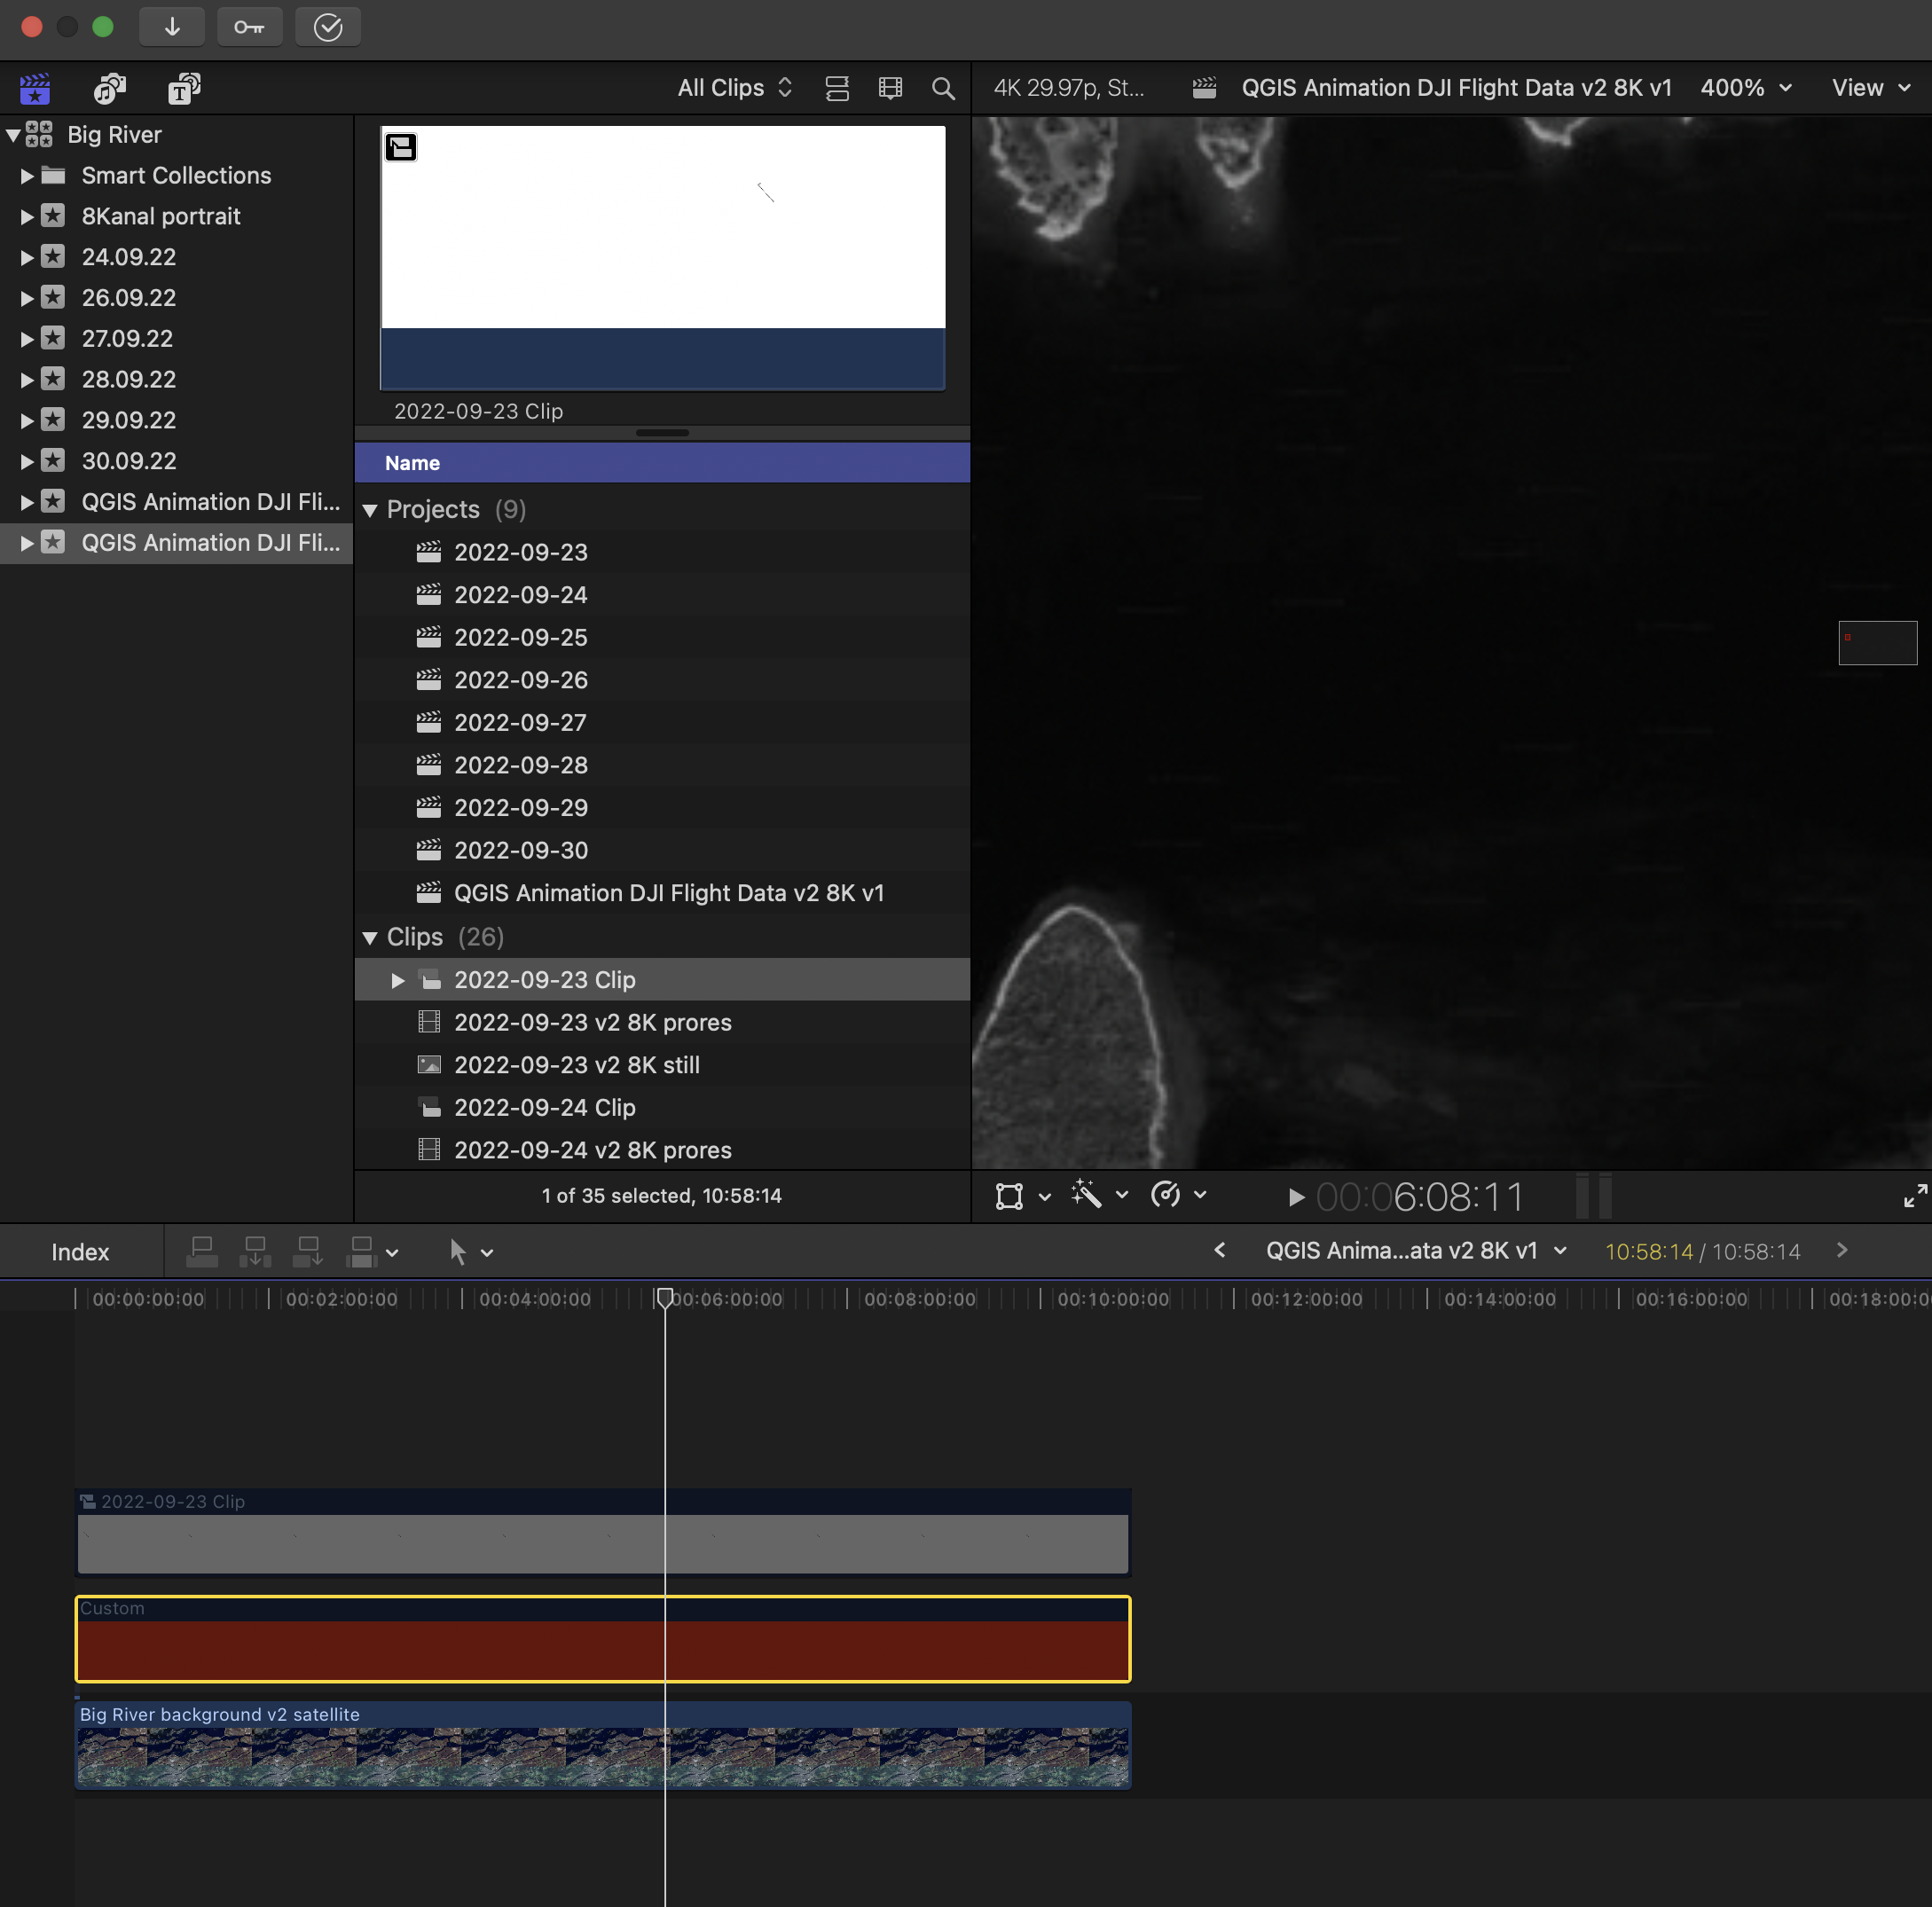The image size is (1932, 1907).
Task: Toggle the libraries sidebar clapperboard icon
Action: tap(35, 89)
